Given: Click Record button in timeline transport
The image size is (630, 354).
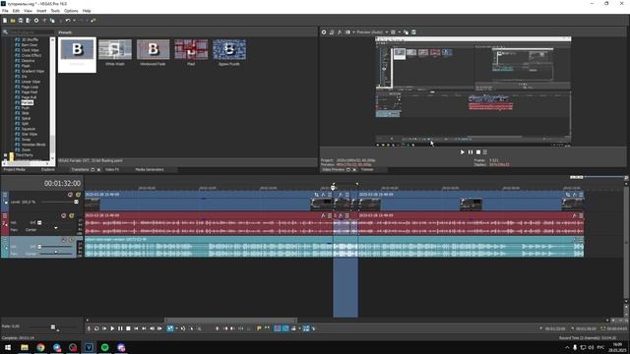Looking at the screenshot, I should [89, 328].
